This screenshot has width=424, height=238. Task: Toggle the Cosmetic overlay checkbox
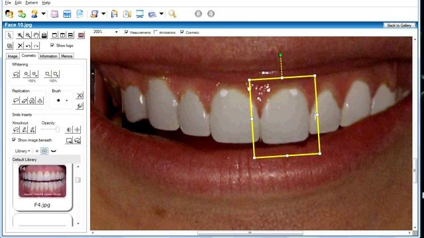point(182,32)
